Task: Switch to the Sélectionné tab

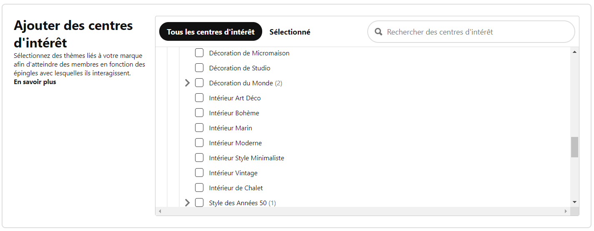Action: tap(290, 32)
